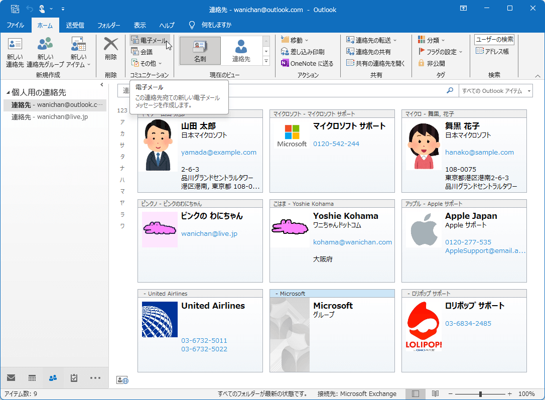The image size is (545, 400).
Task: Open the フォルダー tab
Action: [109, 25]
